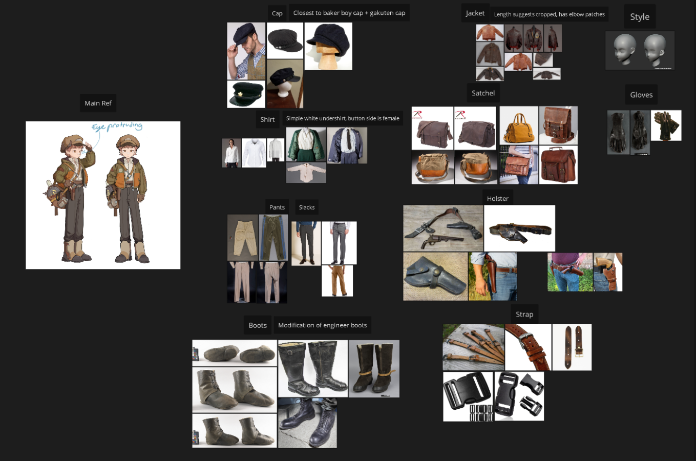Screen dimensions: 696x461
Task: Select the maroon shirt gun belt photo
Action: pyautogui.click(x=570, y=272)
